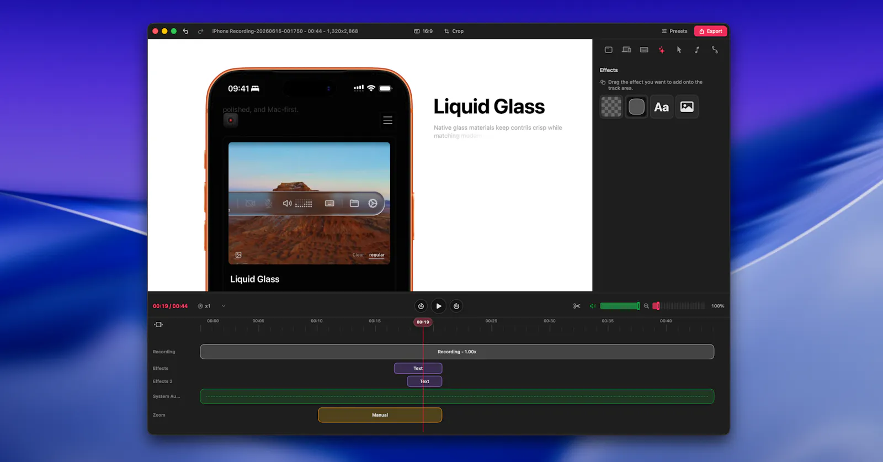Open the Presets menu
Screen dimensions: 883x462
(674, 31)
